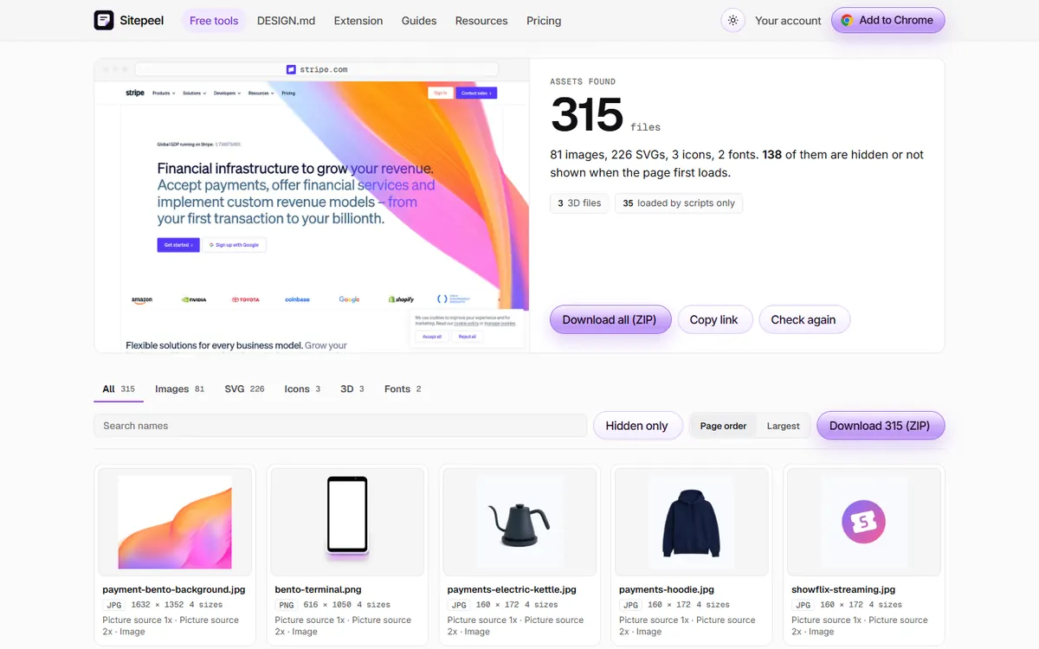This screenshot has width=1039, height=649.
Task: Go to the Extension page
Action: click(x=358, y=21)
